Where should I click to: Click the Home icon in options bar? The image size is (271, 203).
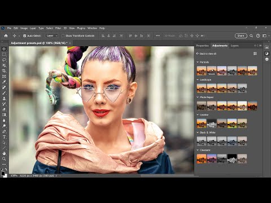click(x=6, y=36)
